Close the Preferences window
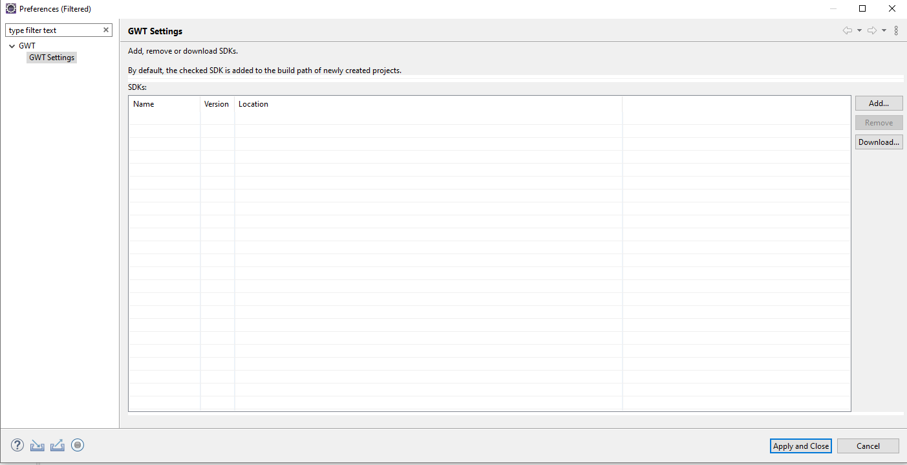Screen dimensions: 907x465 [x=892, y=8]
